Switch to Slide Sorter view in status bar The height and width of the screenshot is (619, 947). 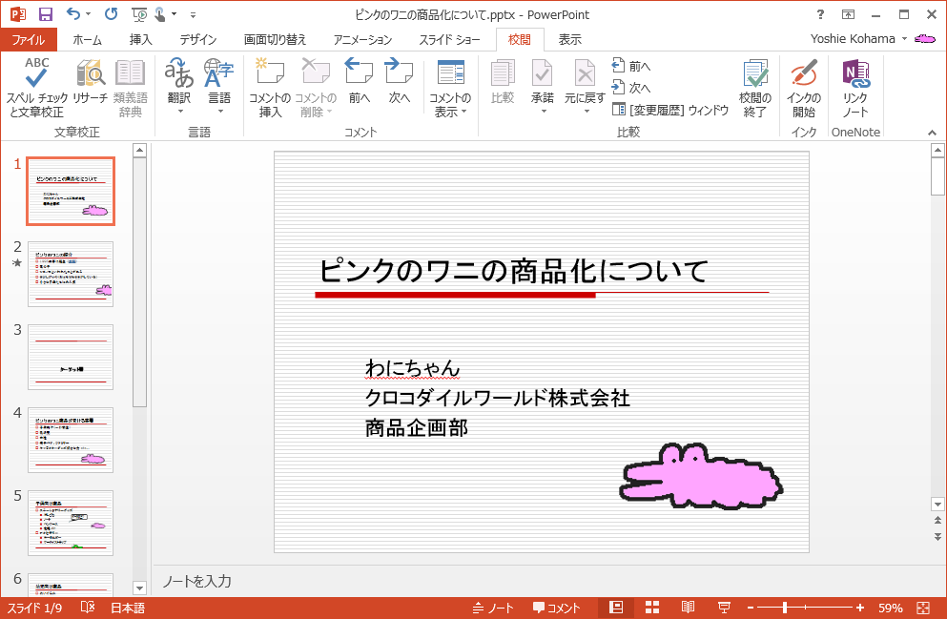coord(652,609)
